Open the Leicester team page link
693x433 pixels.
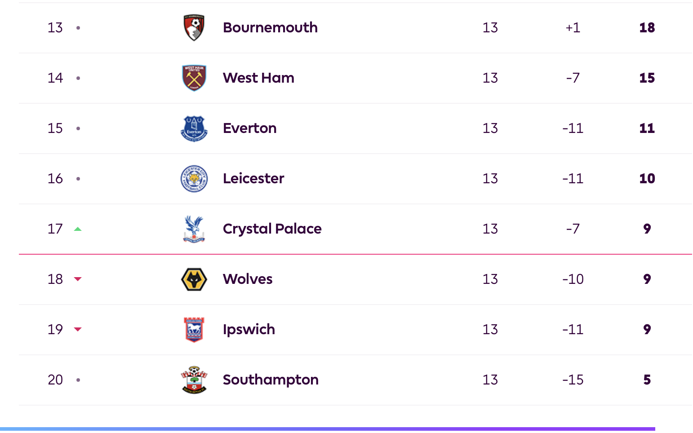253,179
